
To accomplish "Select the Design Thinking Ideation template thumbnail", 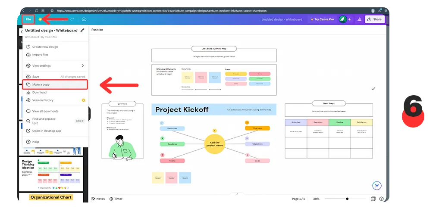I will [51, 174].
